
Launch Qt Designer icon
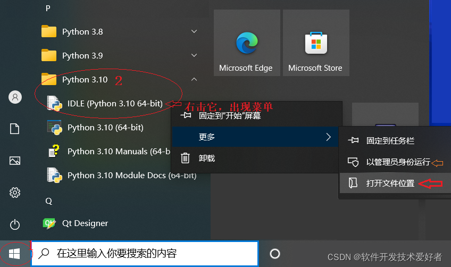49,223
